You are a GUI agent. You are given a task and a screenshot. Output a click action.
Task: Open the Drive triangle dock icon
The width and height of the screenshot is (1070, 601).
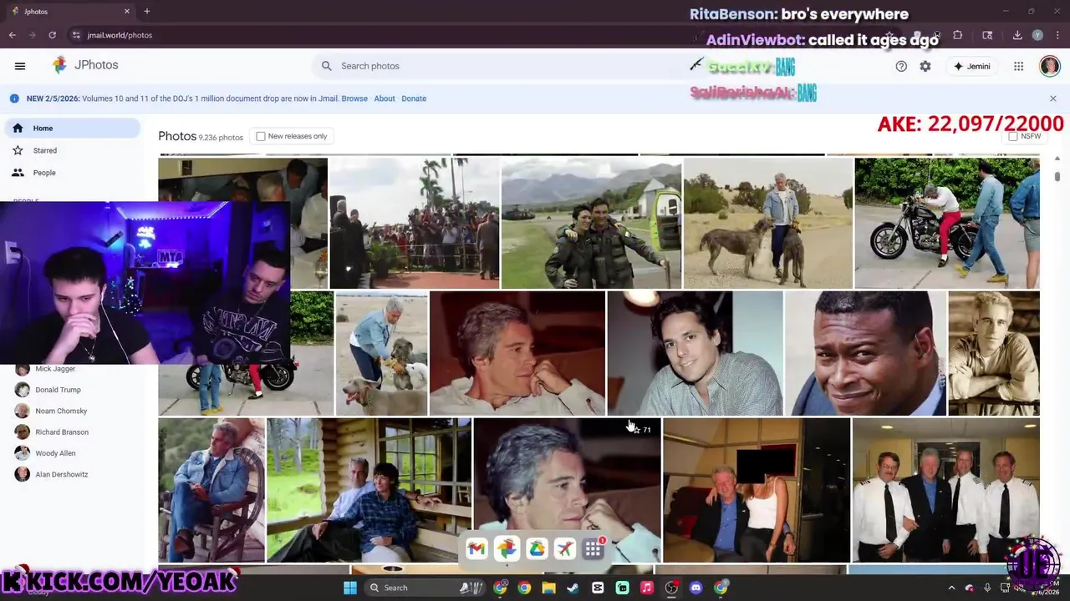point(537,548)
